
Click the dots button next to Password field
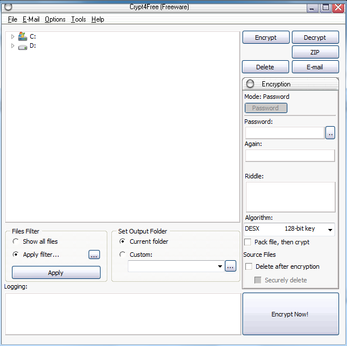(330, 133)
